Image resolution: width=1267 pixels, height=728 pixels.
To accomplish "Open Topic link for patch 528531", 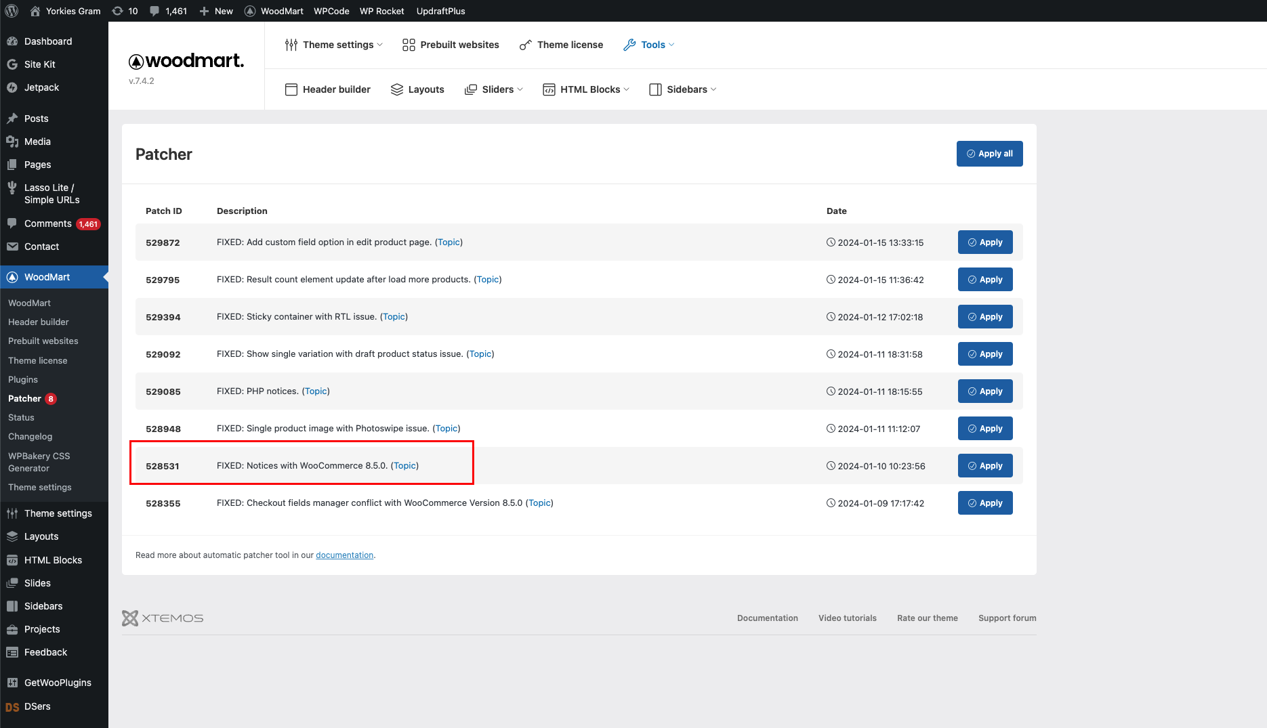I will tap(405, 466).
